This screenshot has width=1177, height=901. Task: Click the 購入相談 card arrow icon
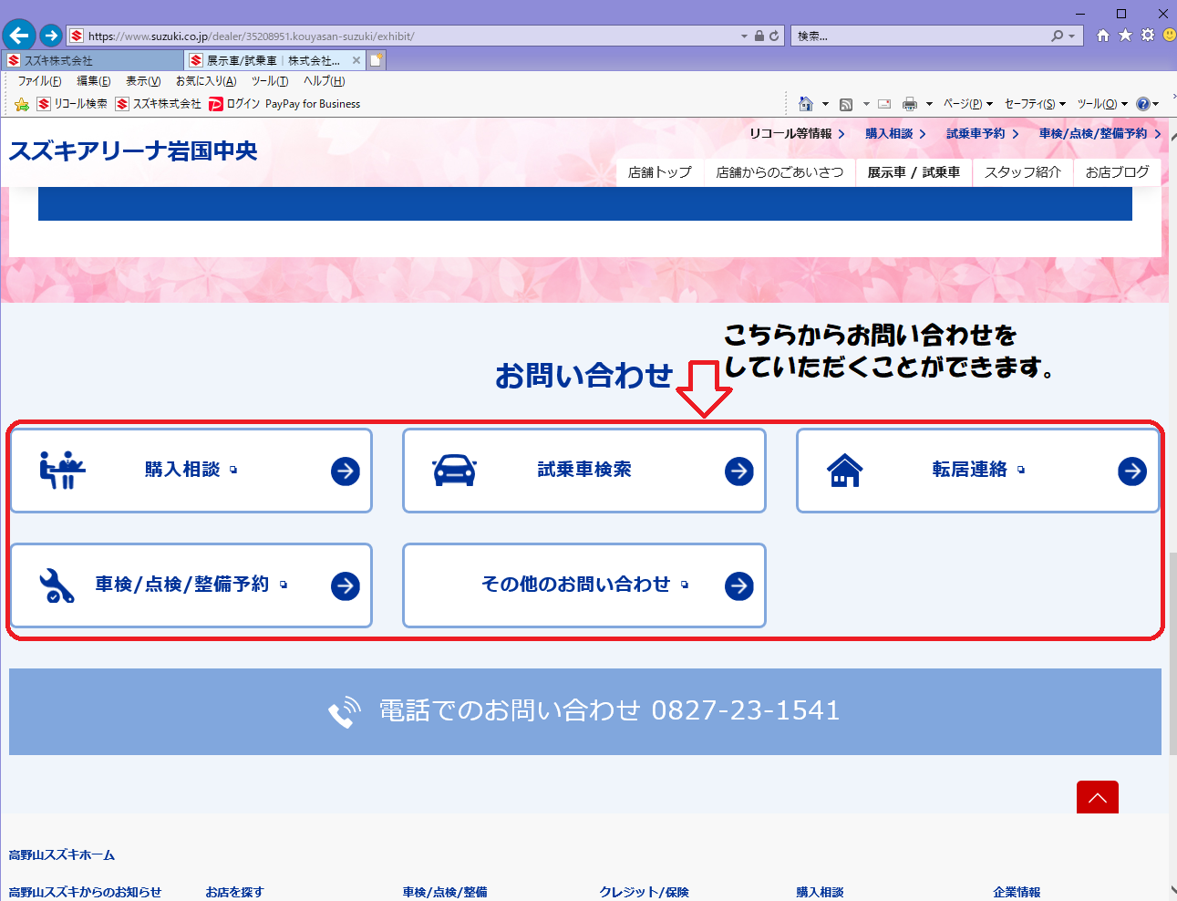[x=346, y=471]
